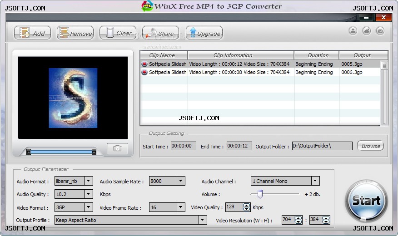
Task: Click the left trim handle under preview
Action: click(29, 152)
